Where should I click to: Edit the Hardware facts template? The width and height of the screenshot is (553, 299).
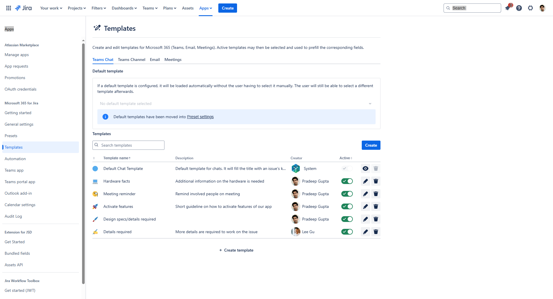click(365, 181)
